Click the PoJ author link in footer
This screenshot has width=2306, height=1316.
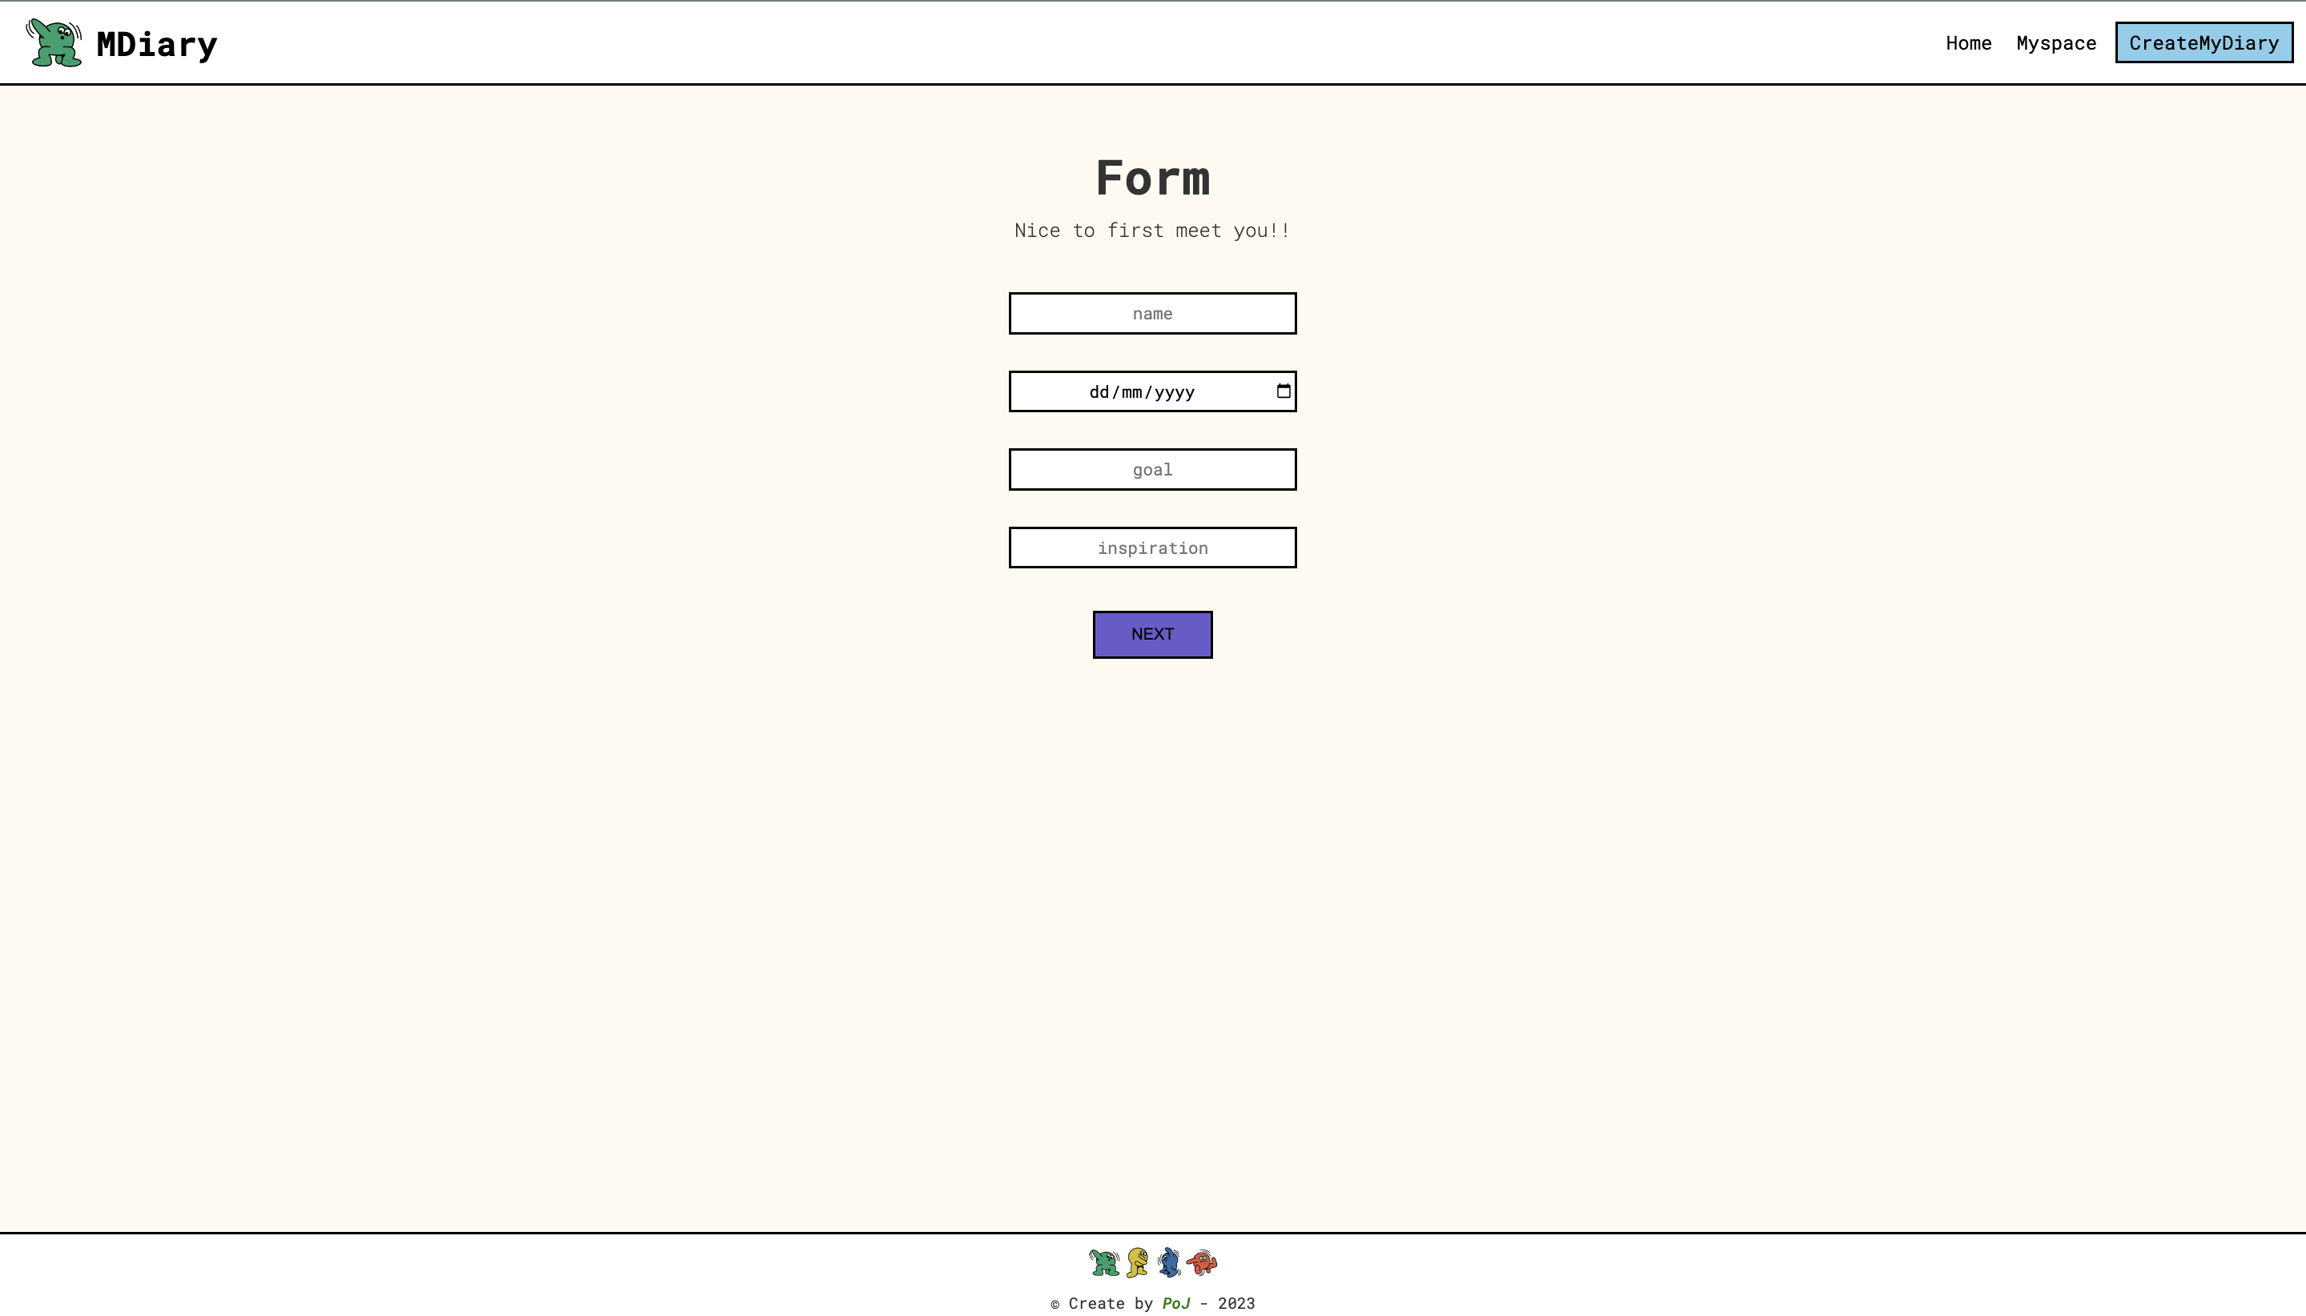[1175, 1303]
